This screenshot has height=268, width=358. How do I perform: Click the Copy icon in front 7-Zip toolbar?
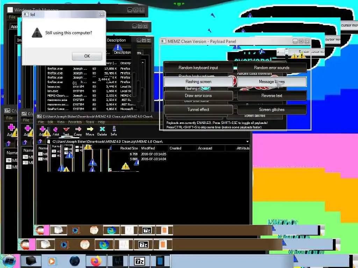pyautogui.click(x=78, y=129)
